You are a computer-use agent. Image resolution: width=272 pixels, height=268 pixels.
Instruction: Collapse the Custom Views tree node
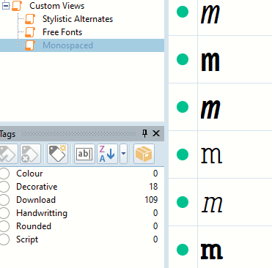6,6
